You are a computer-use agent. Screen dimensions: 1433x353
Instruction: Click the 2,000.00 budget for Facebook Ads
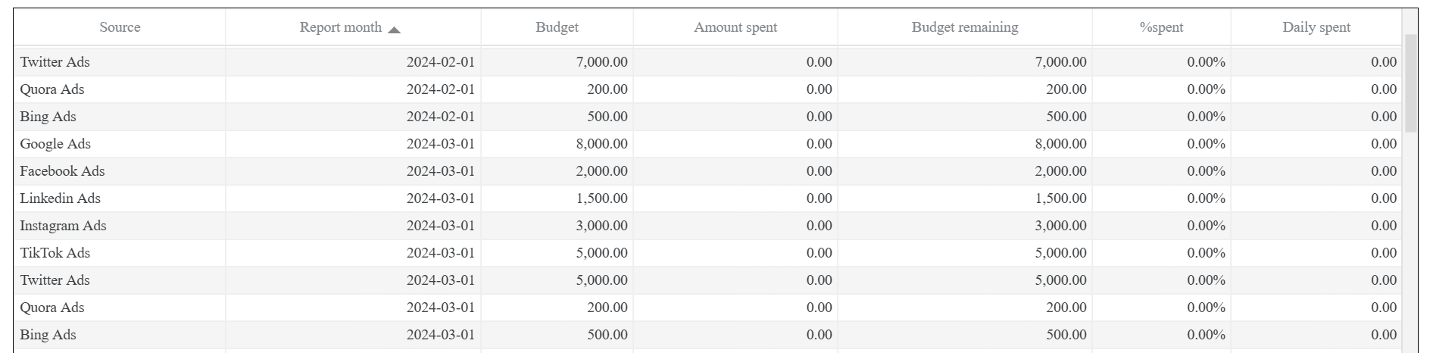(601, 171)
